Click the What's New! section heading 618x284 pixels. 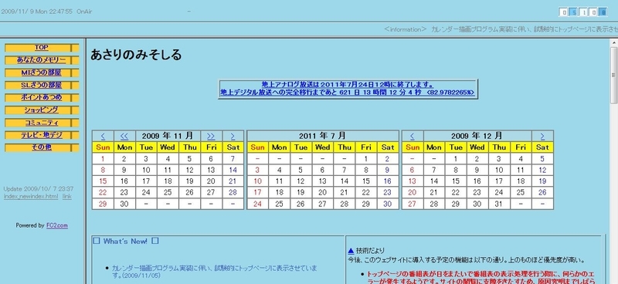pyautogui.click(x=125, y=241)
